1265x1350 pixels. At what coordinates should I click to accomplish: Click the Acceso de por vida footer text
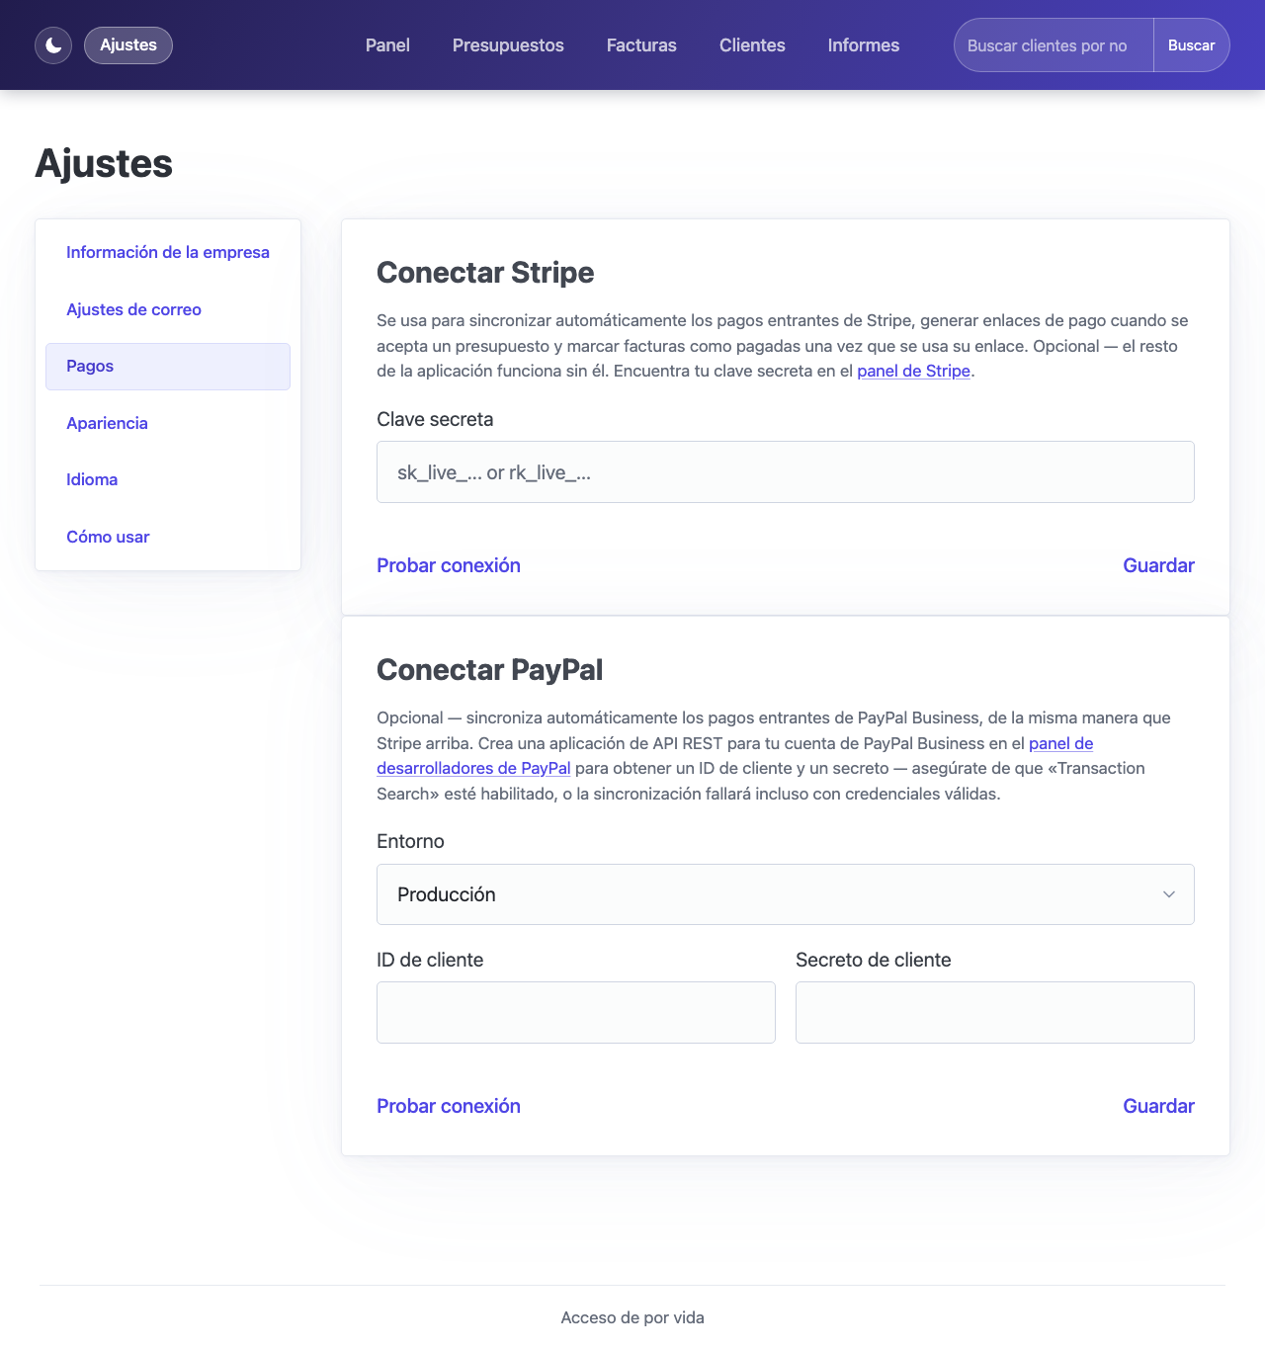coord(632,1317)
